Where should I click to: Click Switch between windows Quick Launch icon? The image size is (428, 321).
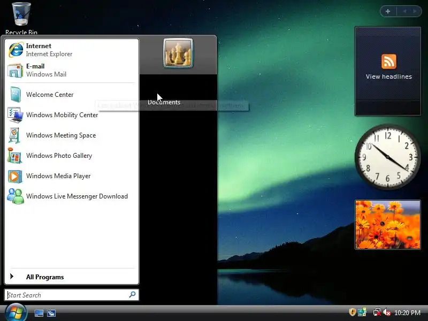click(51, 313)
